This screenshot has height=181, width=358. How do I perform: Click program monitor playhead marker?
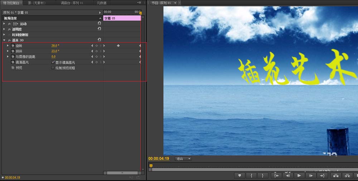click(x=151, y=166)
